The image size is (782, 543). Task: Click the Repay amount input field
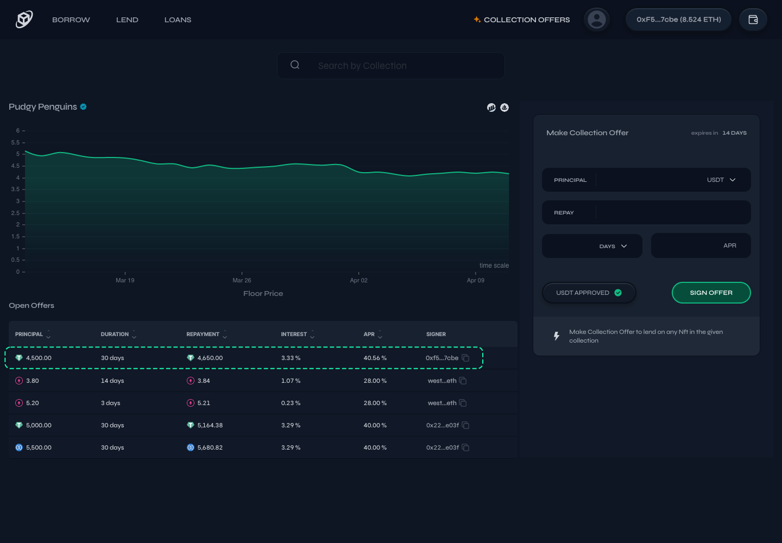click(672, 212)
